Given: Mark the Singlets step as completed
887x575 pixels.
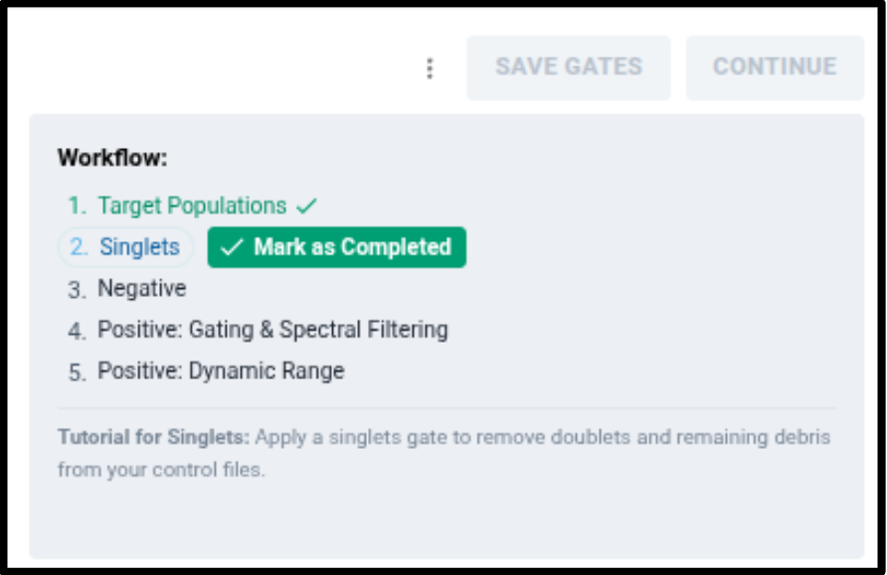Looking at the screenshot, I should tap(336, 247).
